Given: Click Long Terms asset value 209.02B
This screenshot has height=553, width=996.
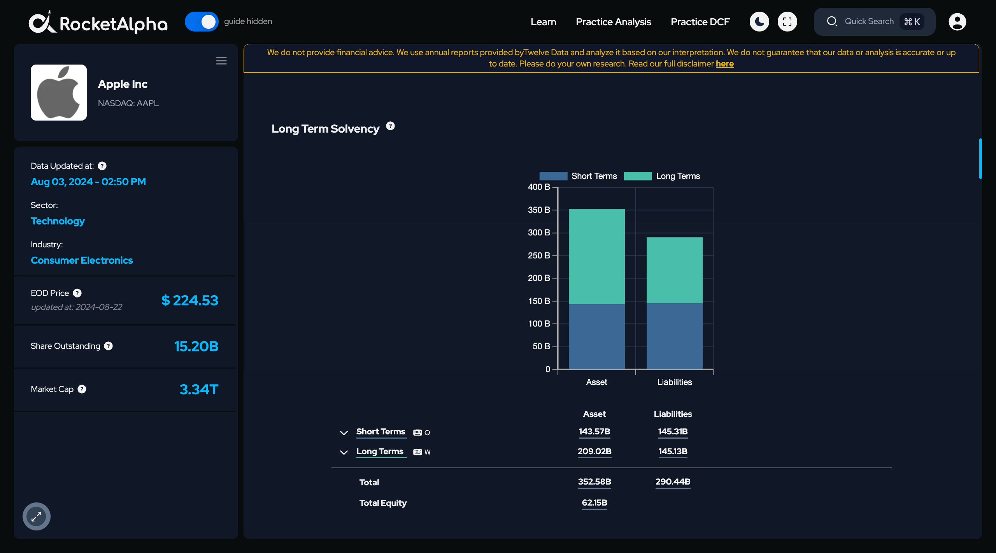Looking at the screenshot, I should tap(594, 451).
